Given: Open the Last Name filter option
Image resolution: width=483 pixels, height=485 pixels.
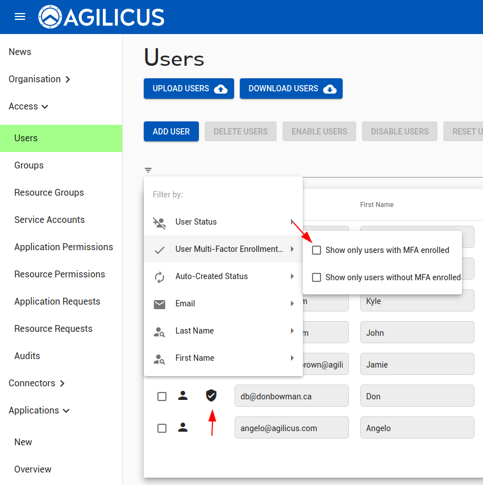Looking at the screenshot, I should tap(223, 331).
